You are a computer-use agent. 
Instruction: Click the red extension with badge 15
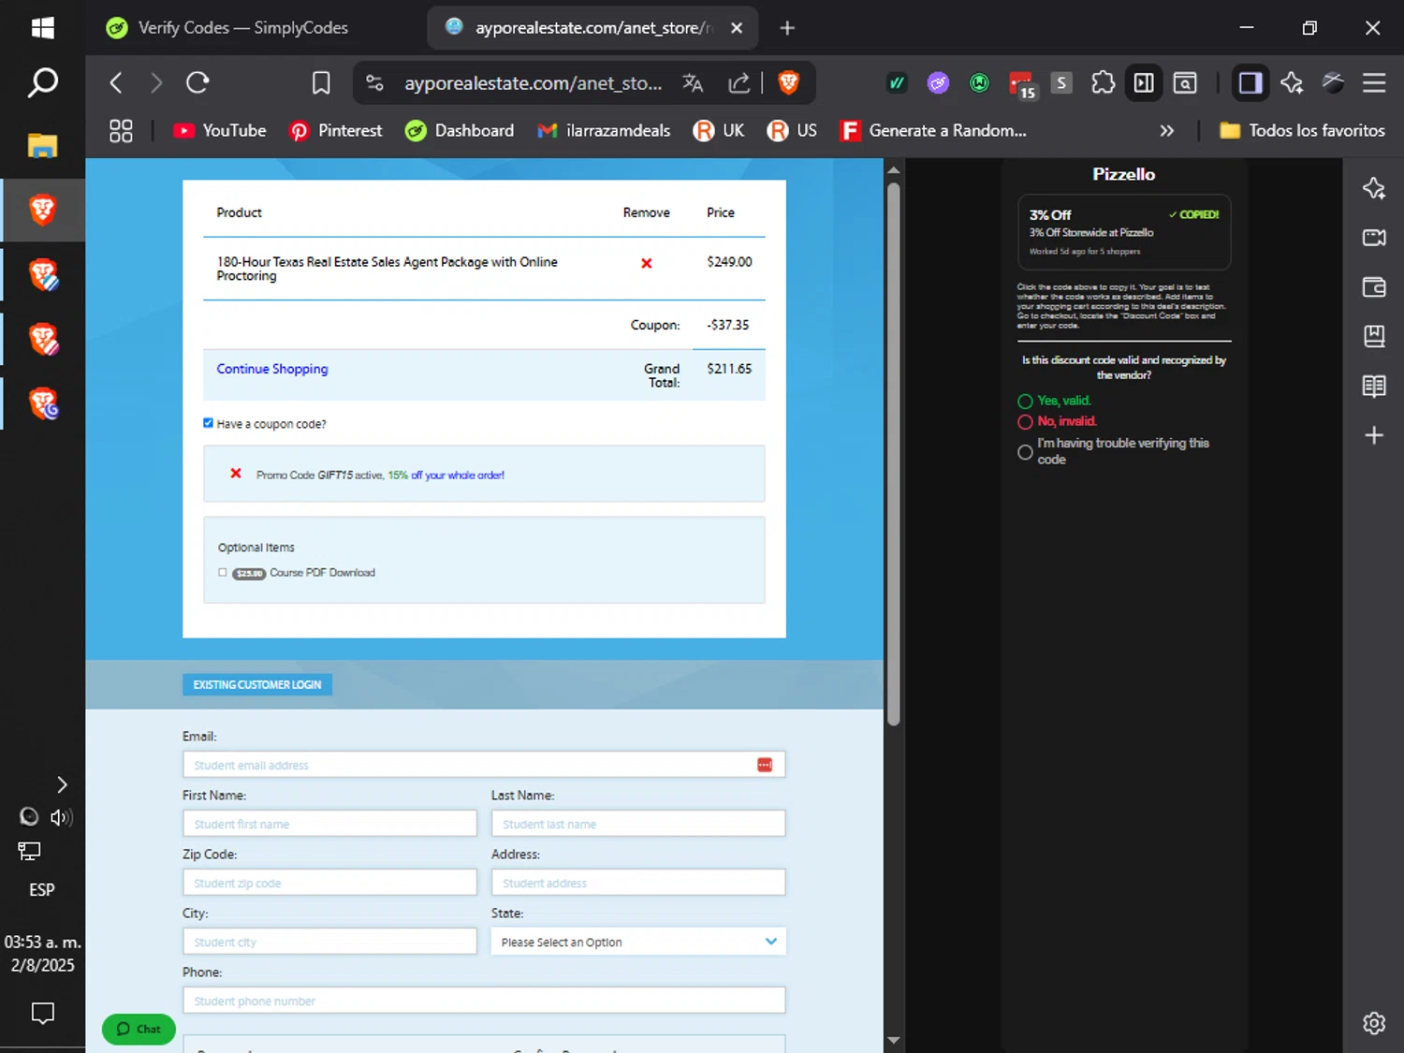click(1021, 84)
